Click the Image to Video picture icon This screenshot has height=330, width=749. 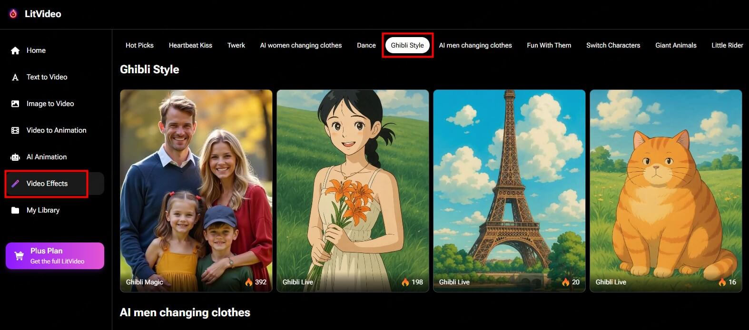tap(15, 104)
